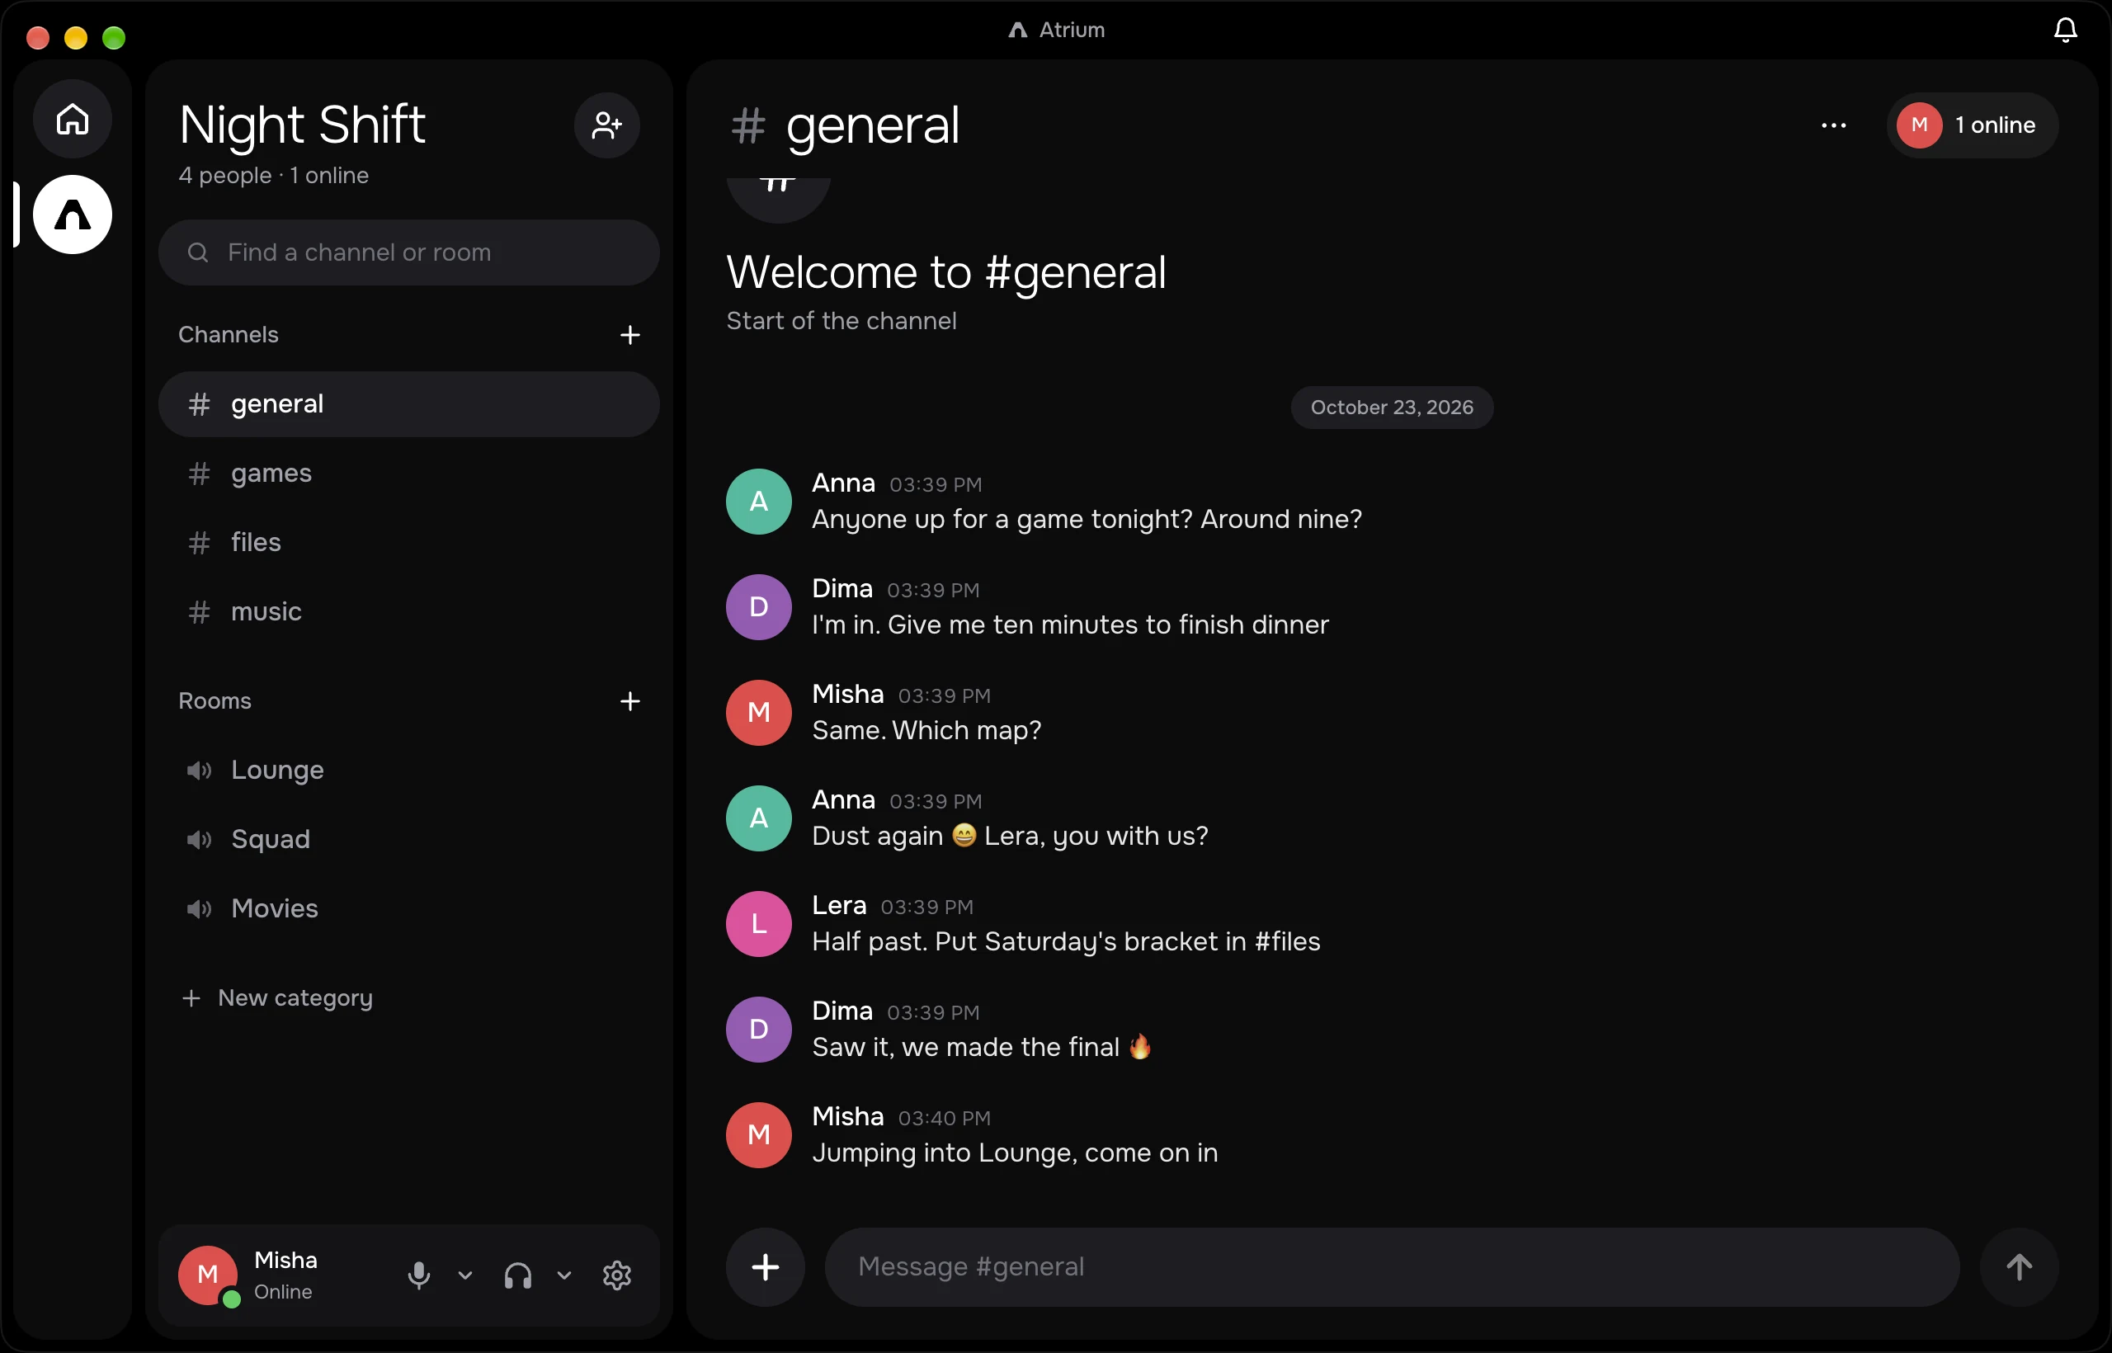Focus the Find a channel or room search
2112x1353 pixels.
[408, 253]
